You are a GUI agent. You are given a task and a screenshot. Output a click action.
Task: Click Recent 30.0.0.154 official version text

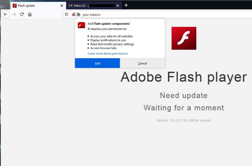click(x=184, y=121)
